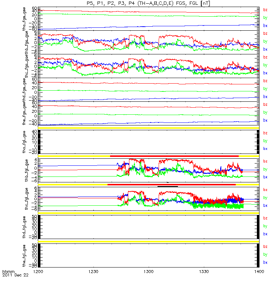Viewport: 278px width, 296px height.
Task: Click bz legend label beside tha_fgs_gse panel
Action: [265, 10]
